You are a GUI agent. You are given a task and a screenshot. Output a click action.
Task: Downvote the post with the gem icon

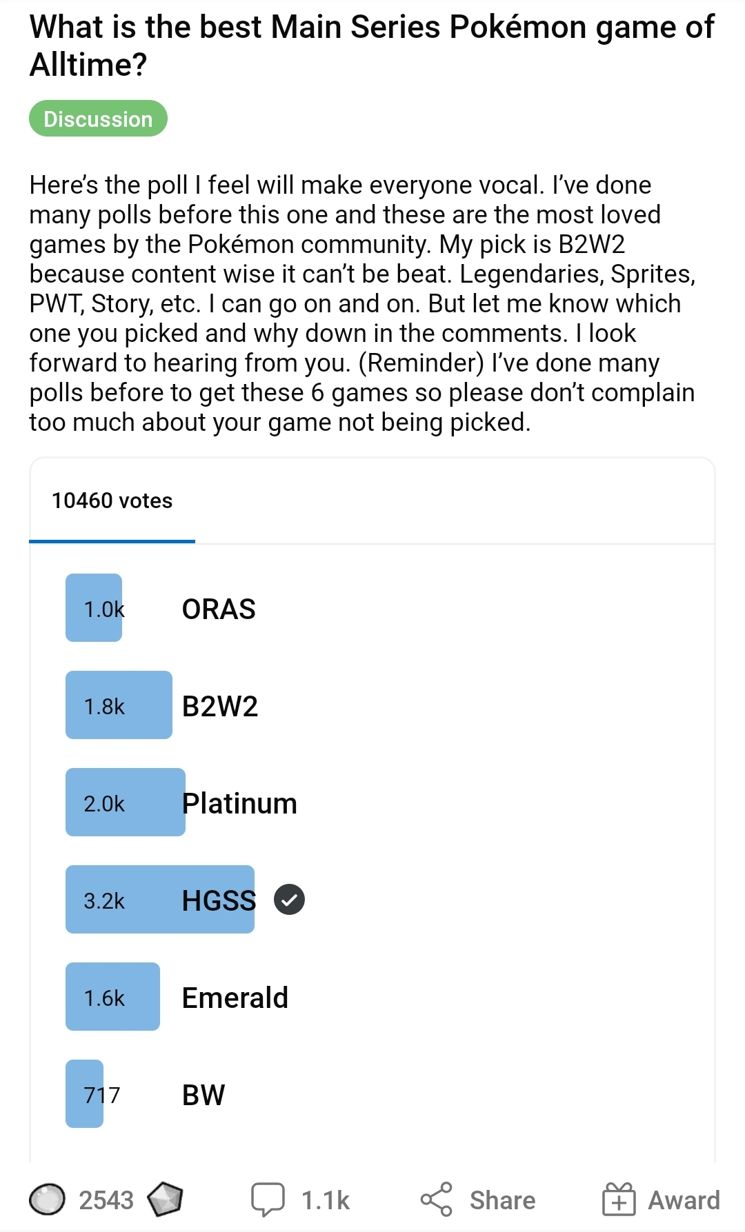click(165, 1200)
